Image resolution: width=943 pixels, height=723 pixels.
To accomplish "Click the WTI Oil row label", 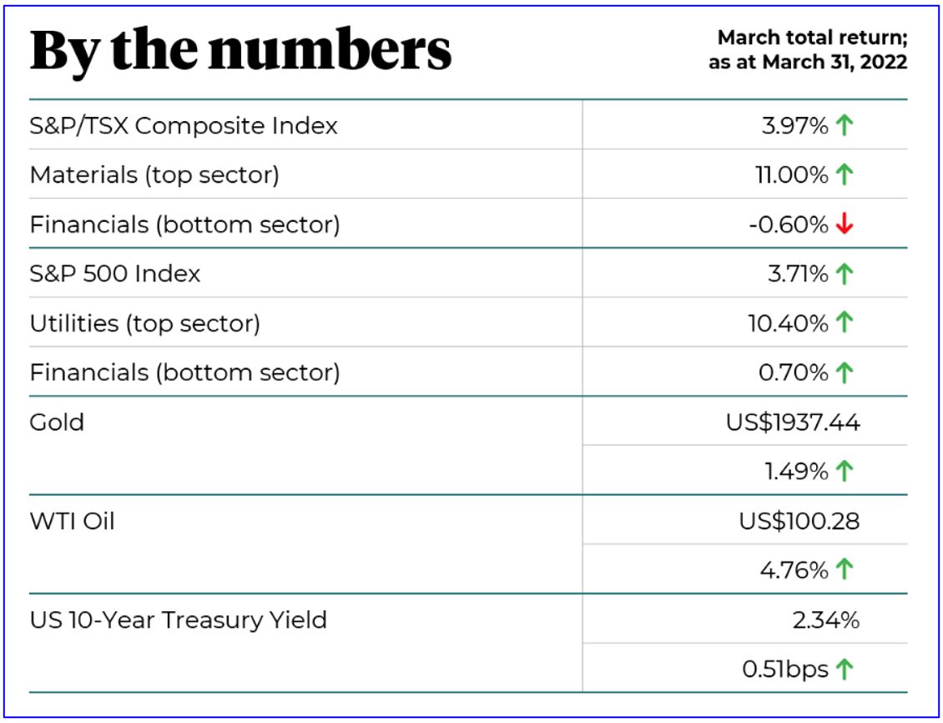I will [x=73, y=521].
